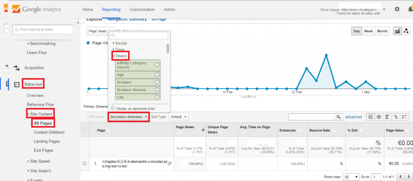
Task: Click the table search magnifier button
Action: click(x=338, y=117)
